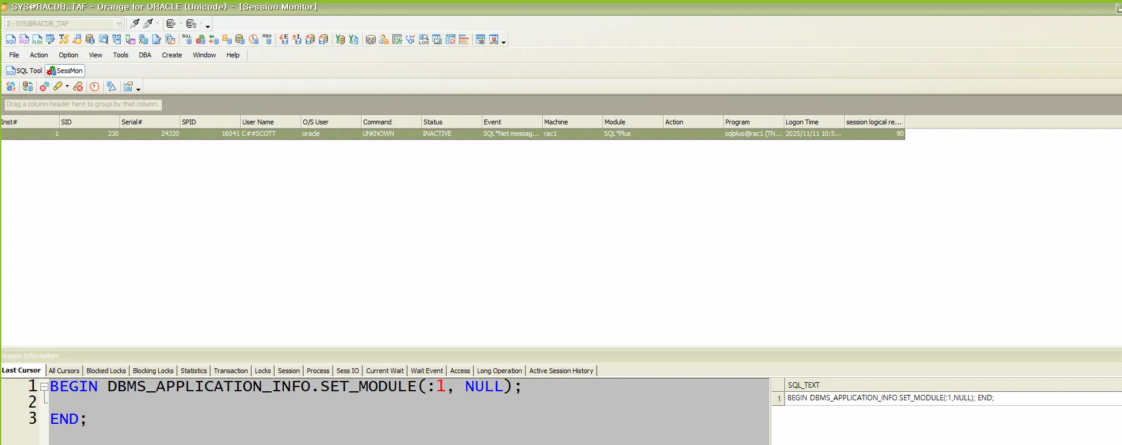
Task: Select the Active Session History tab
Action: tap(561, 371)
